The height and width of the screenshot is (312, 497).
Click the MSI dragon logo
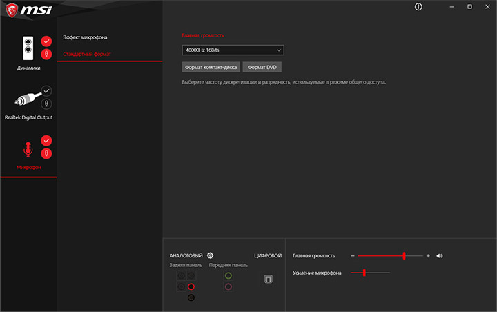coord(12,10)
